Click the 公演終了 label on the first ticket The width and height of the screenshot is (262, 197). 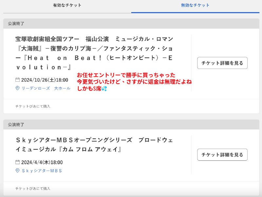[15, 24]
